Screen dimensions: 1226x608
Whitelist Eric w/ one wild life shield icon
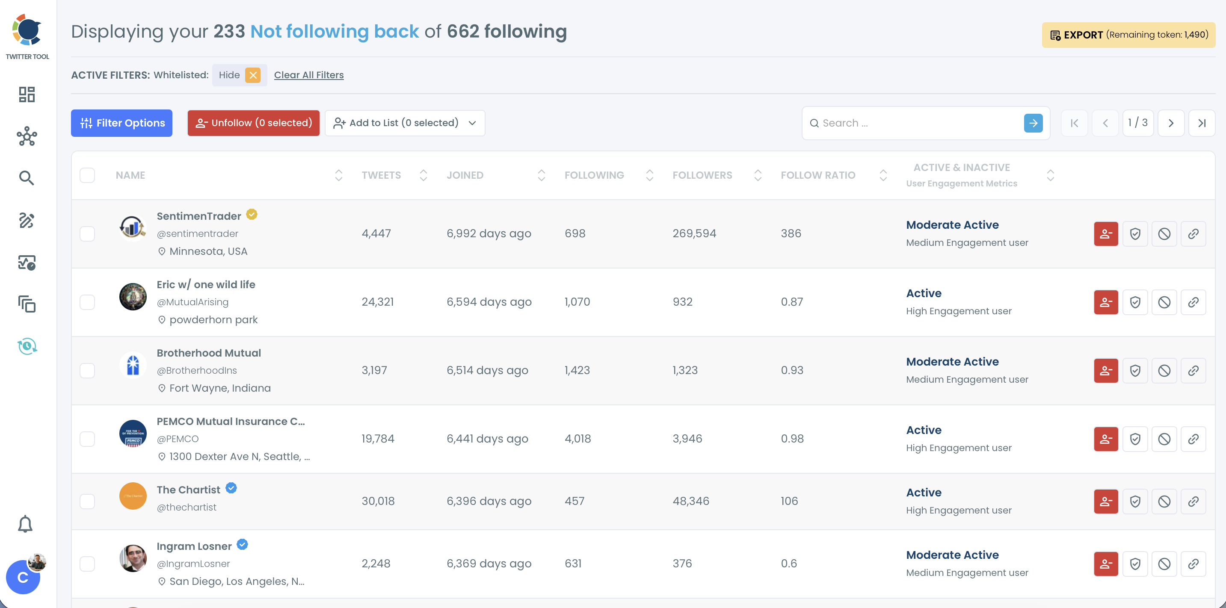pos(1135,302)
